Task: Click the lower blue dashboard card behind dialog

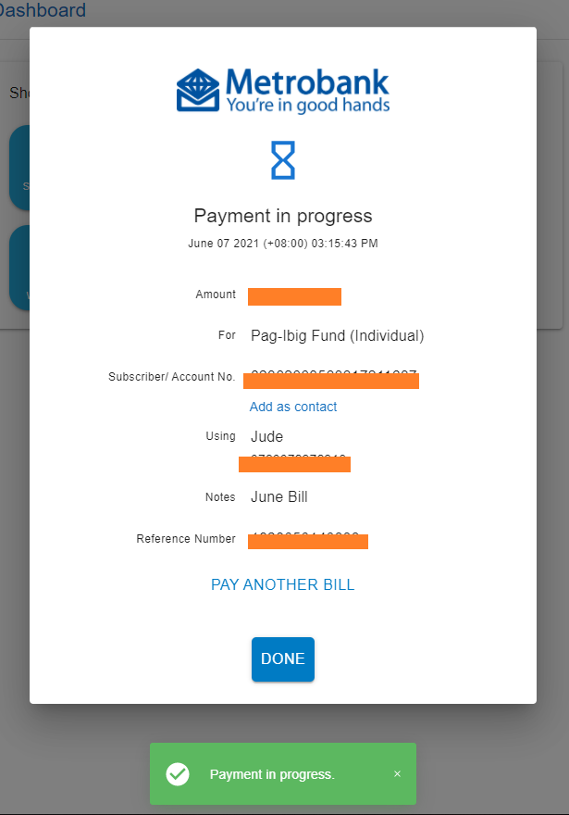Action: pyautogui.click(x=19, y=268)
